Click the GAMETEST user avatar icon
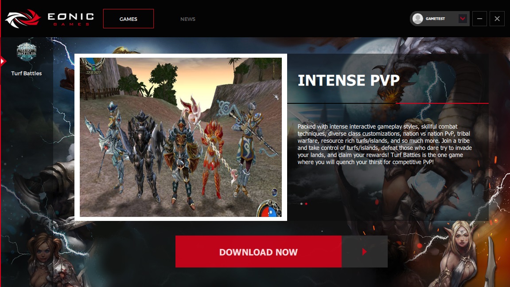510x287 pixels. [418, 19]
